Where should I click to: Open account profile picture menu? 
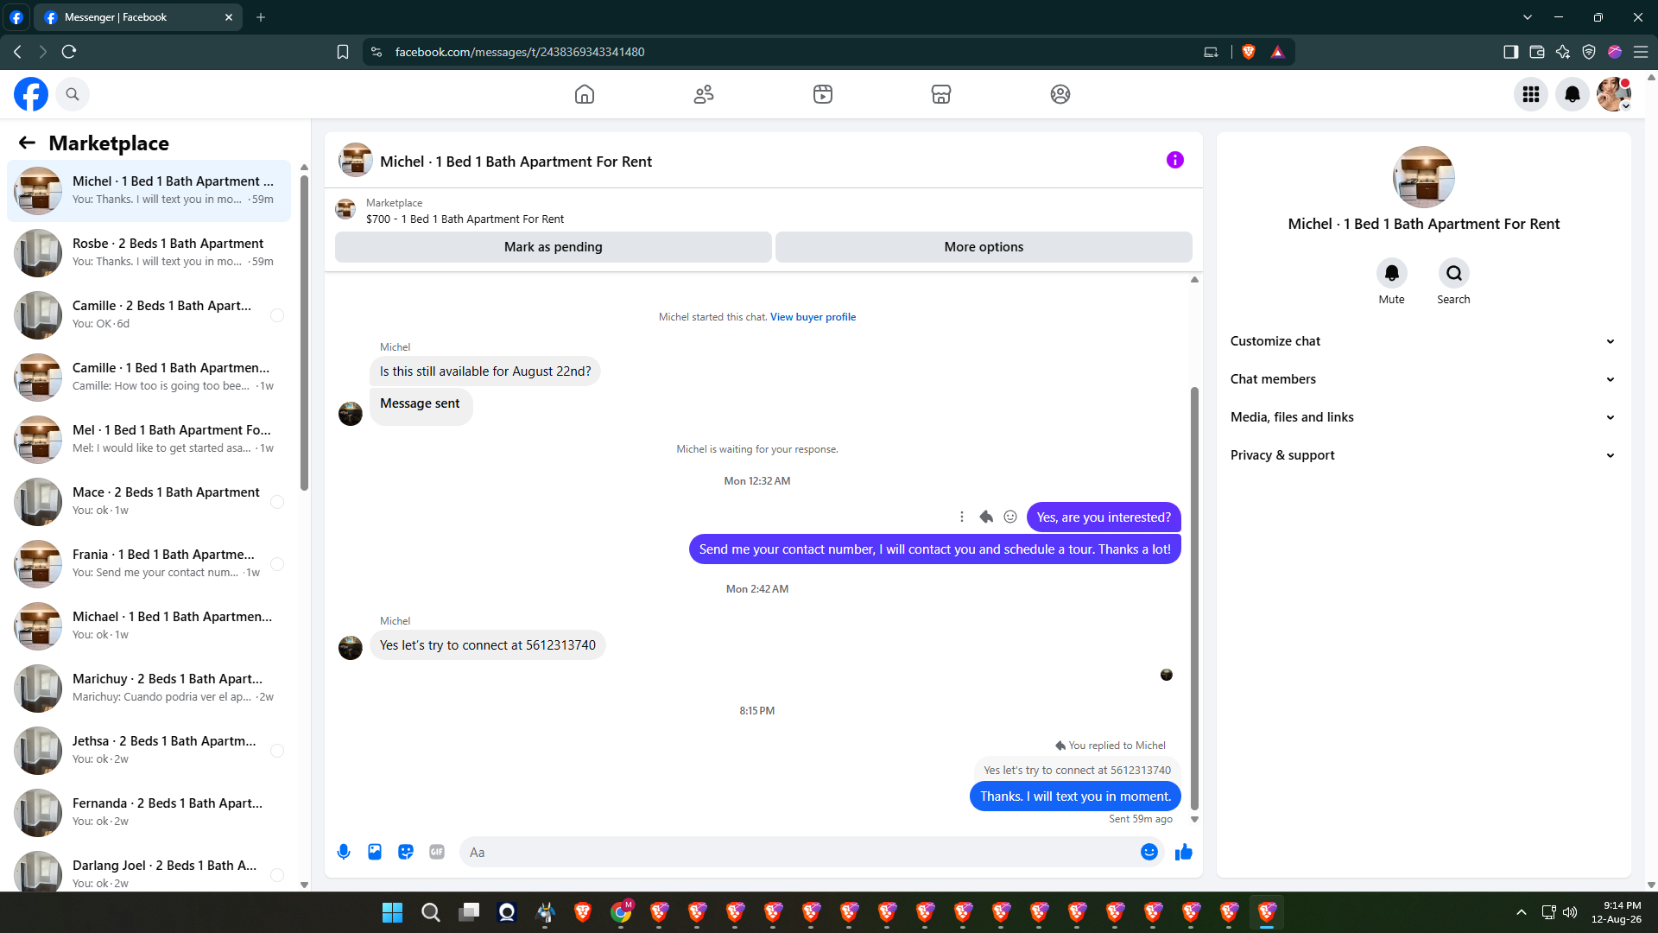coord(1614,94)
